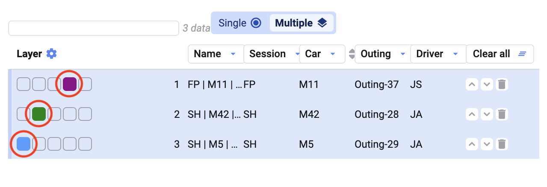Enable the third layer box for the M5 row
Screen dimensions: 547x187
(x=54, y=144)
